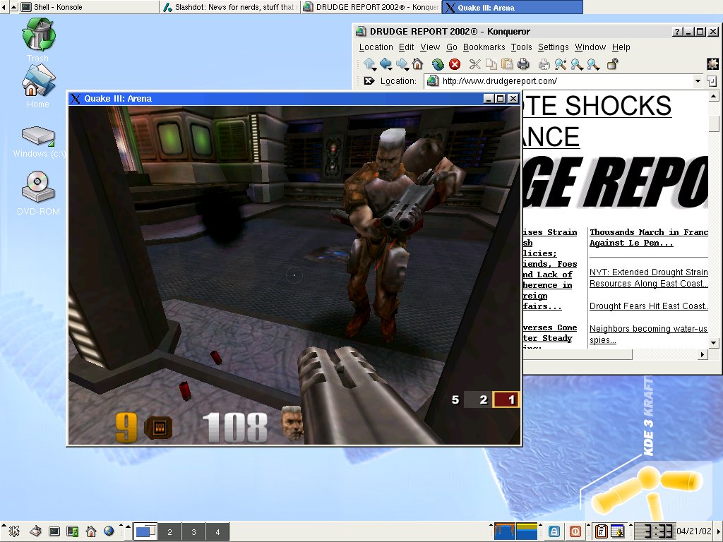Switch to virtual desktop 4
This screenshot has width=723, height=542.
click(217, 532)
